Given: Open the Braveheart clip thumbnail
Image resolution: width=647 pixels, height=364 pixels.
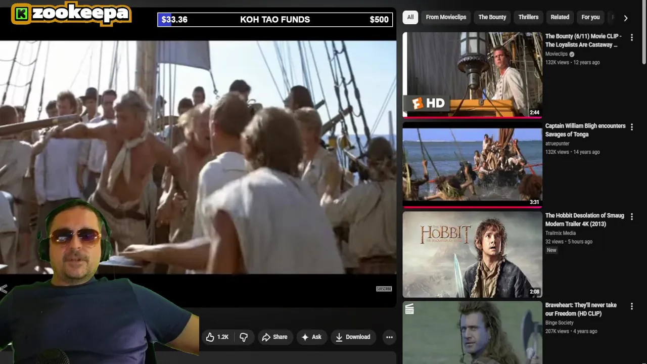Looking at the screenshot, I should coord(472,333).
